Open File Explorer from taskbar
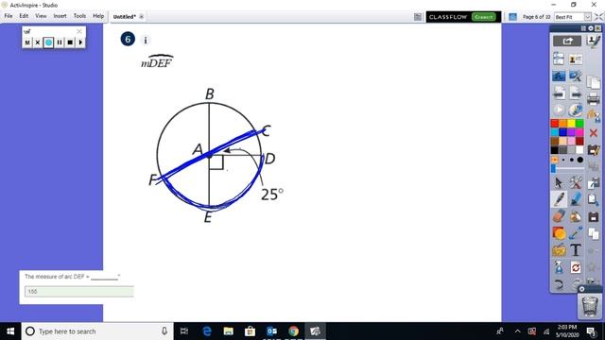The height and width of the screenshot is (340, 605). click(229, 331)
